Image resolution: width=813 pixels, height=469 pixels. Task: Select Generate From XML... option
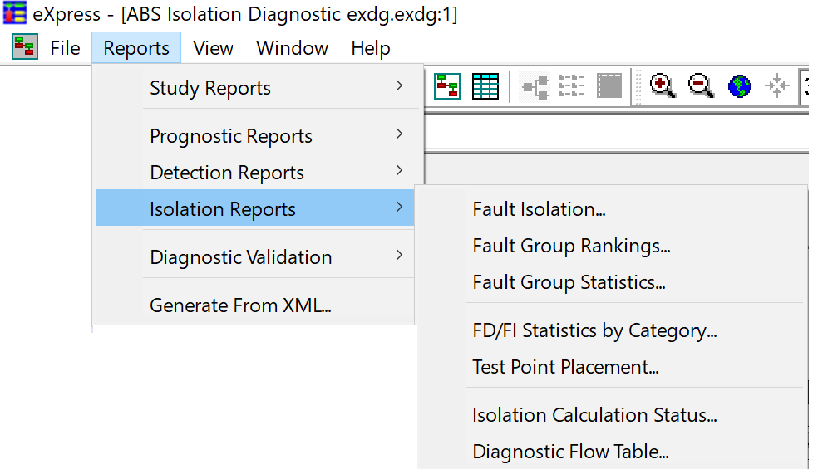(240, 305)
